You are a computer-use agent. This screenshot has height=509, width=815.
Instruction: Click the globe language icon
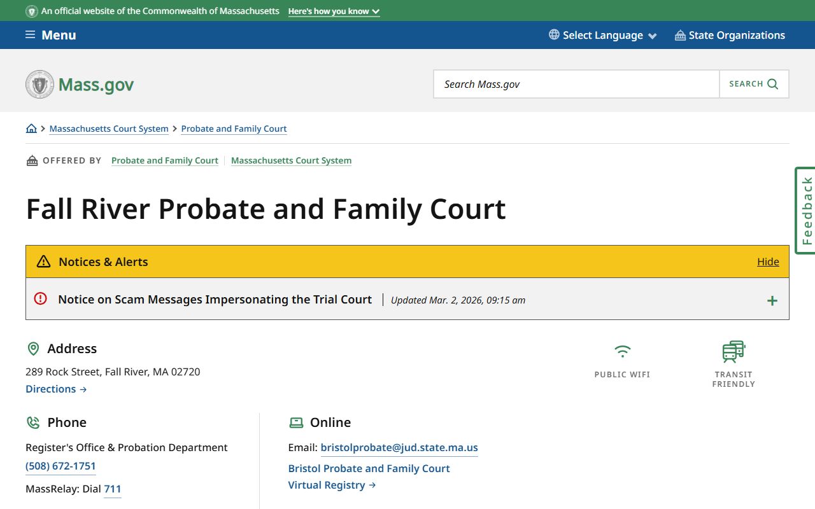point(554,35)
